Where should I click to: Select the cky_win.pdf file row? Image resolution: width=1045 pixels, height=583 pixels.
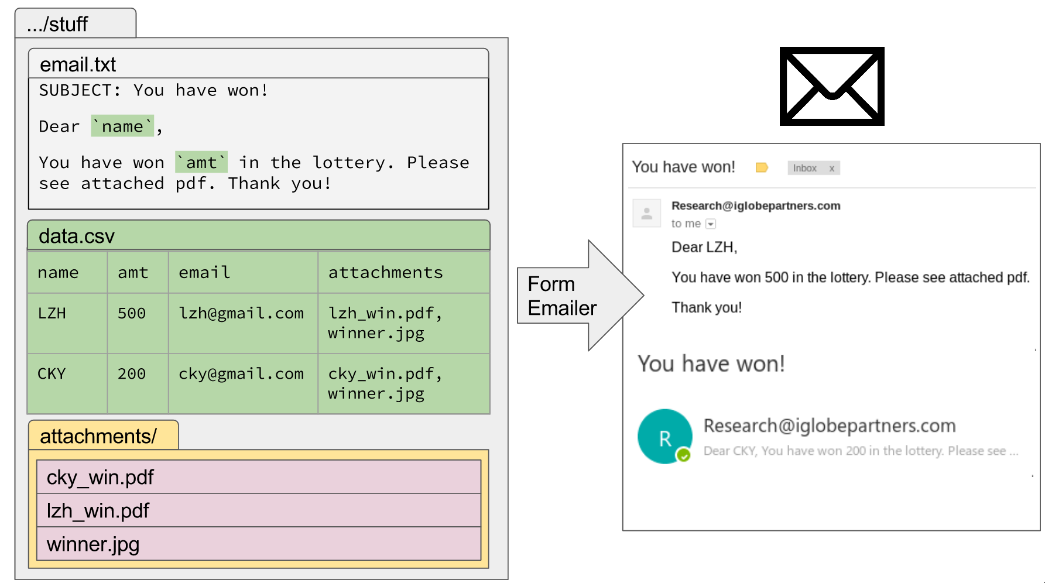point(259,477)
